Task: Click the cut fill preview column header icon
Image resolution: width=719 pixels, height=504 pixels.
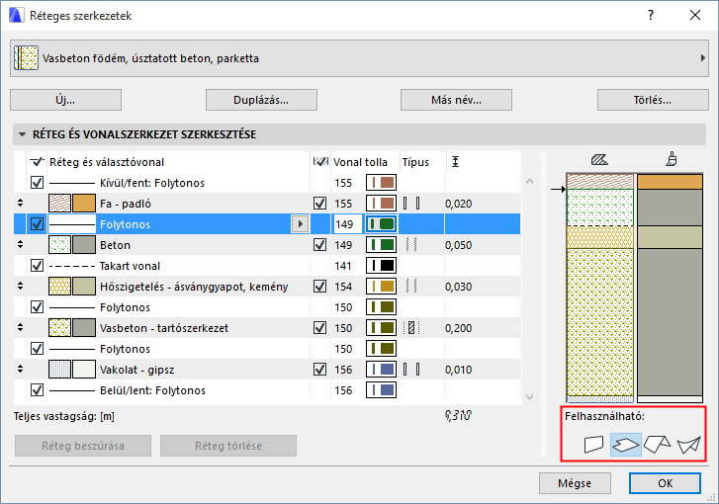Action: [599, 160]
